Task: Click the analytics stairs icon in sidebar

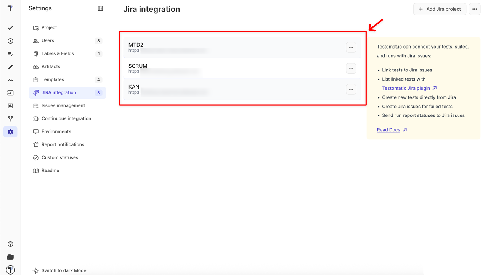Action: click(x=10, y=67)
